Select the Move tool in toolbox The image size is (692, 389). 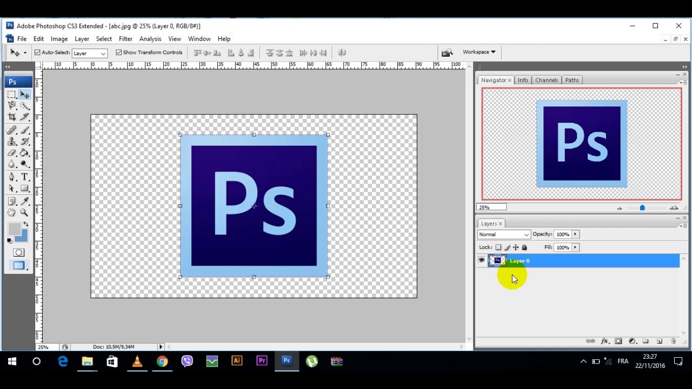[25, 95]
